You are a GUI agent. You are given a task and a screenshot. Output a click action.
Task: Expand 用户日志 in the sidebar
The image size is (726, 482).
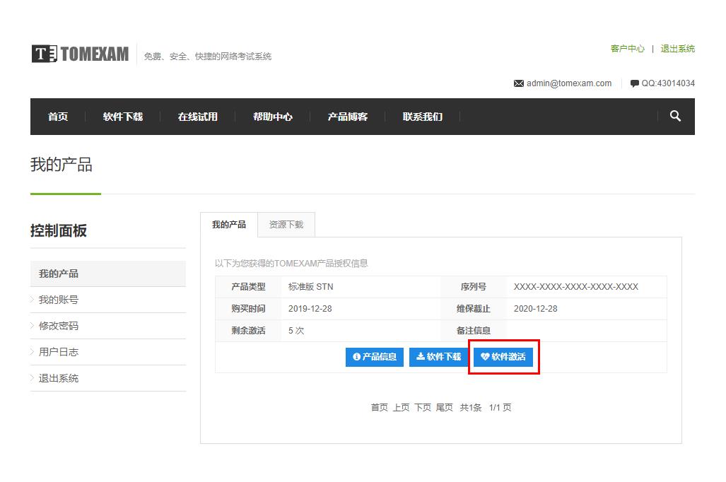[59, 352]
